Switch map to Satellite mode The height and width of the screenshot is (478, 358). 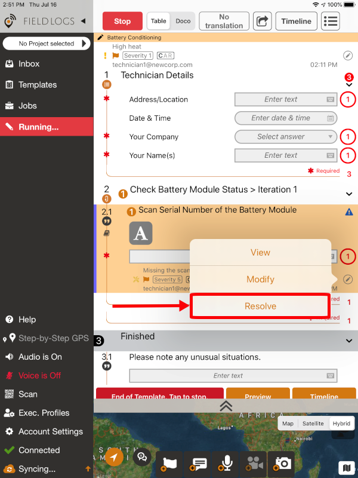click(313, 423)
